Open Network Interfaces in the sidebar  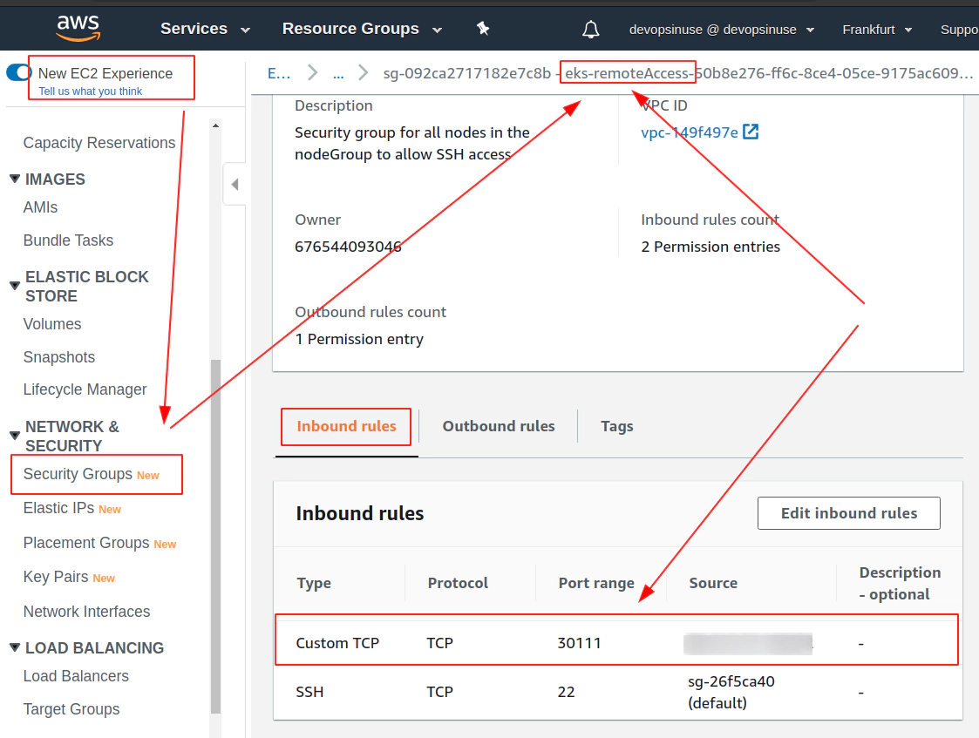coord(87,612)
